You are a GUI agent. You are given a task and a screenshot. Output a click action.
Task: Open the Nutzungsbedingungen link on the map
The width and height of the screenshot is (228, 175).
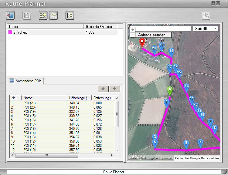157,158
